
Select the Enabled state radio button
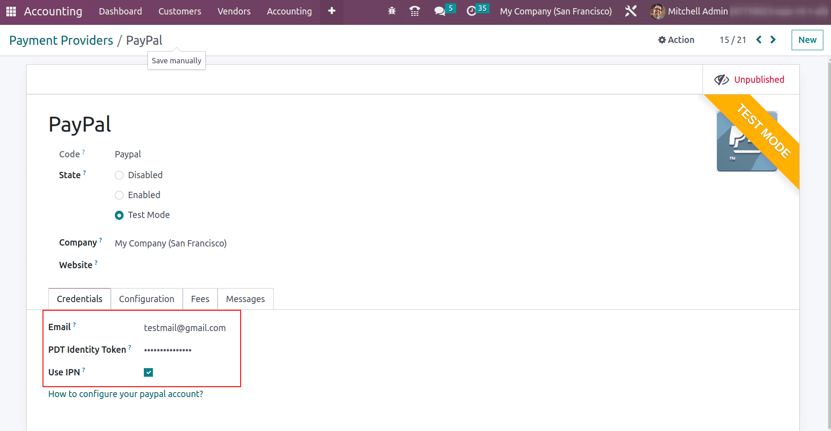point(119,195)
